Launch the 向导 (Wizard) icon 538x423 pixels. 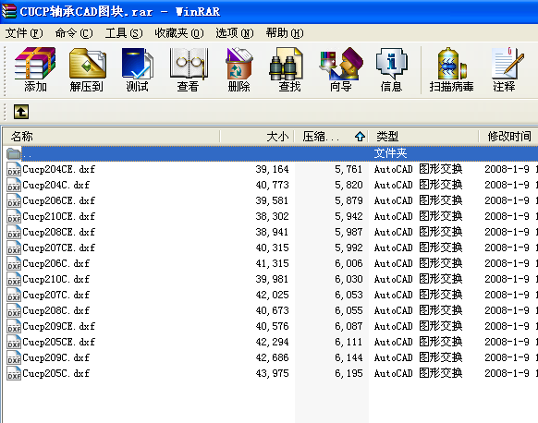pos(340,69)
